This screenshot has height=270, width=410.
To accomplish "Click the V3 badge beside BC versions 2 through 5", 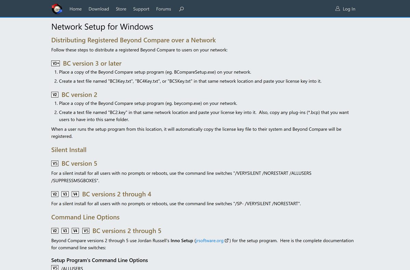I will tap(65, 231).
